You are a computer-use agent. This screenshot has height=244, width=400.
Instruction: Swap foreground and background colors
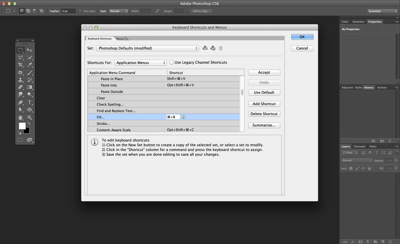pyautogui.click(x=29, y=124)
